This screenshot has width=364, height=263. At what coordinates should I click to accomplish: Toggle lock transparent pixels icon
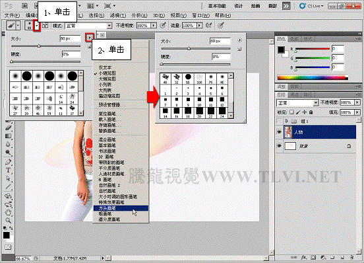(292, 112)
